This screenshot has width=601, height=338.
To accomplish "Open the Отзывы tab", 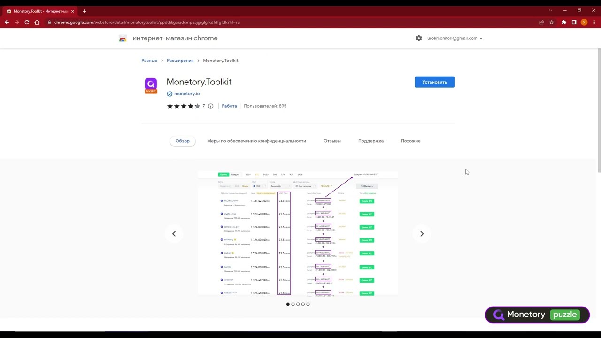I will pos(332,141).
